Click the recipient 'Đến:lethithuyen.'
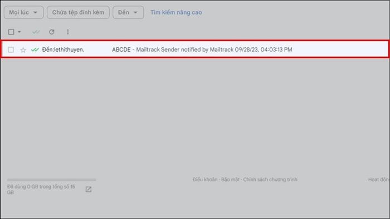 pos(63,49)
